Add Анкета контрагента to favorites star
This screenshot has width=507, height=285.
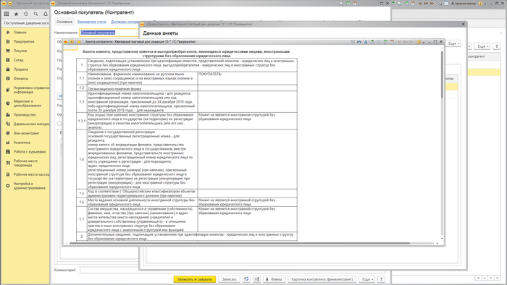pyautogui.click(x=79, y=42)
